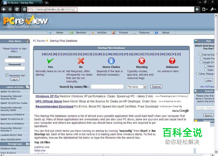Click the PCreview site logo
Viewport: 218px width, 156px height.
[x=26, y=21]
